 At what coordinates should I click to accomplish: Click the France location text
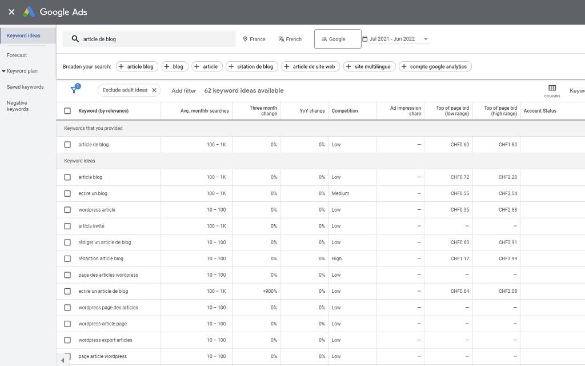(x=258, y=39)
